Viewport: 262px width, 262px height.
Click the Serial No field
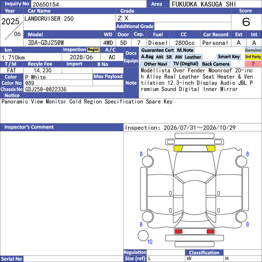click(73, 259)
